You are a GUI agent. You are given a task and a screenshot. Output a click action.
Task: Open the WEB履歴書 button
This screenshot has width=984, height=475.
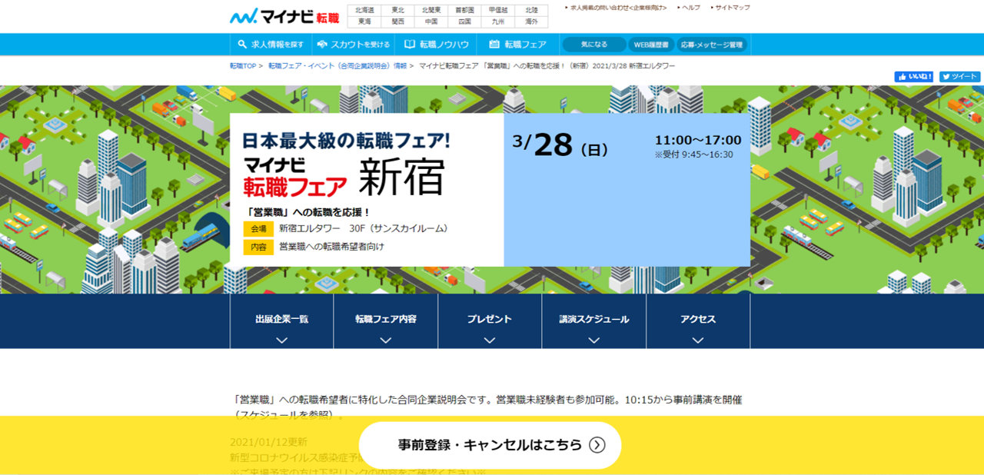(x=651, y=45)
